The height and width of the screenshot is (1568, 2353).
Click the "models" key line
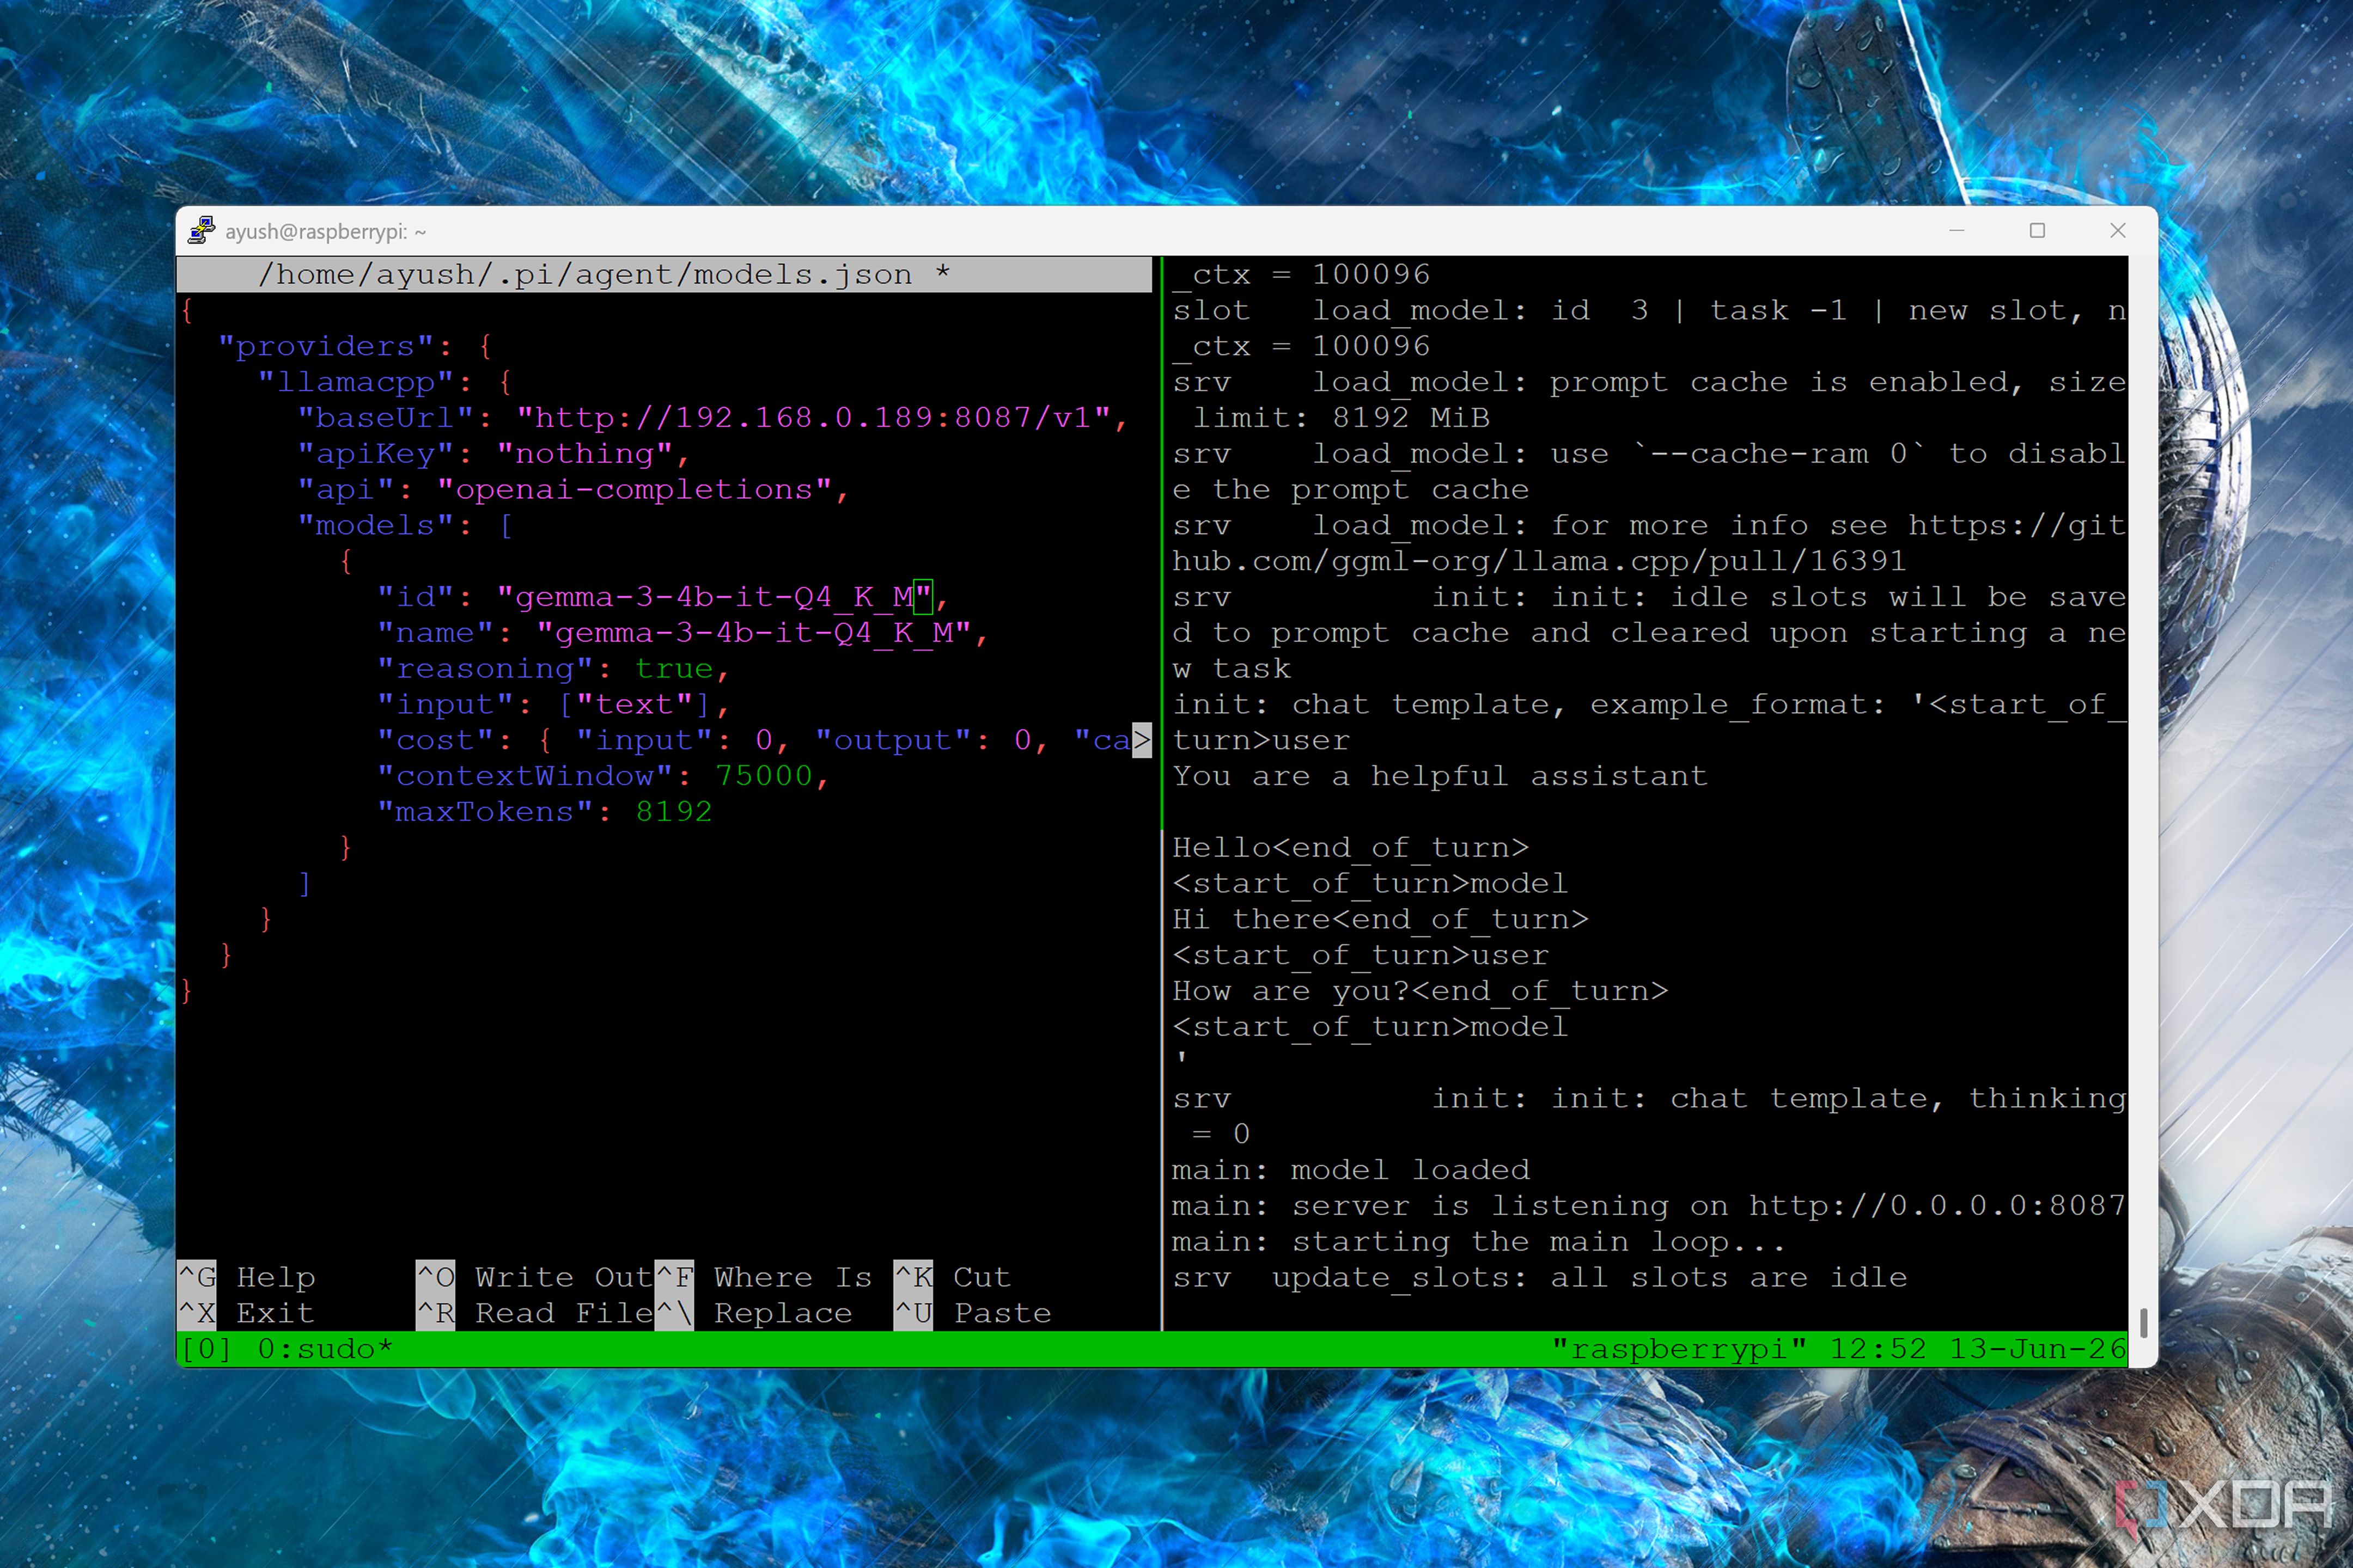click(405, 525)
